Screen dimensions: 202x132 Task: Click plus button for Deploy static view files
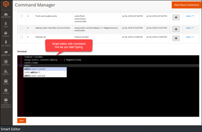(176, 29)
